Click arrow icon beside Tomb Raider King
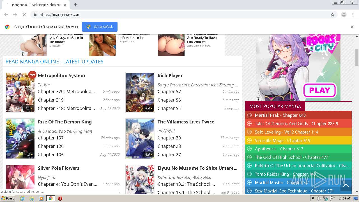 249,174
